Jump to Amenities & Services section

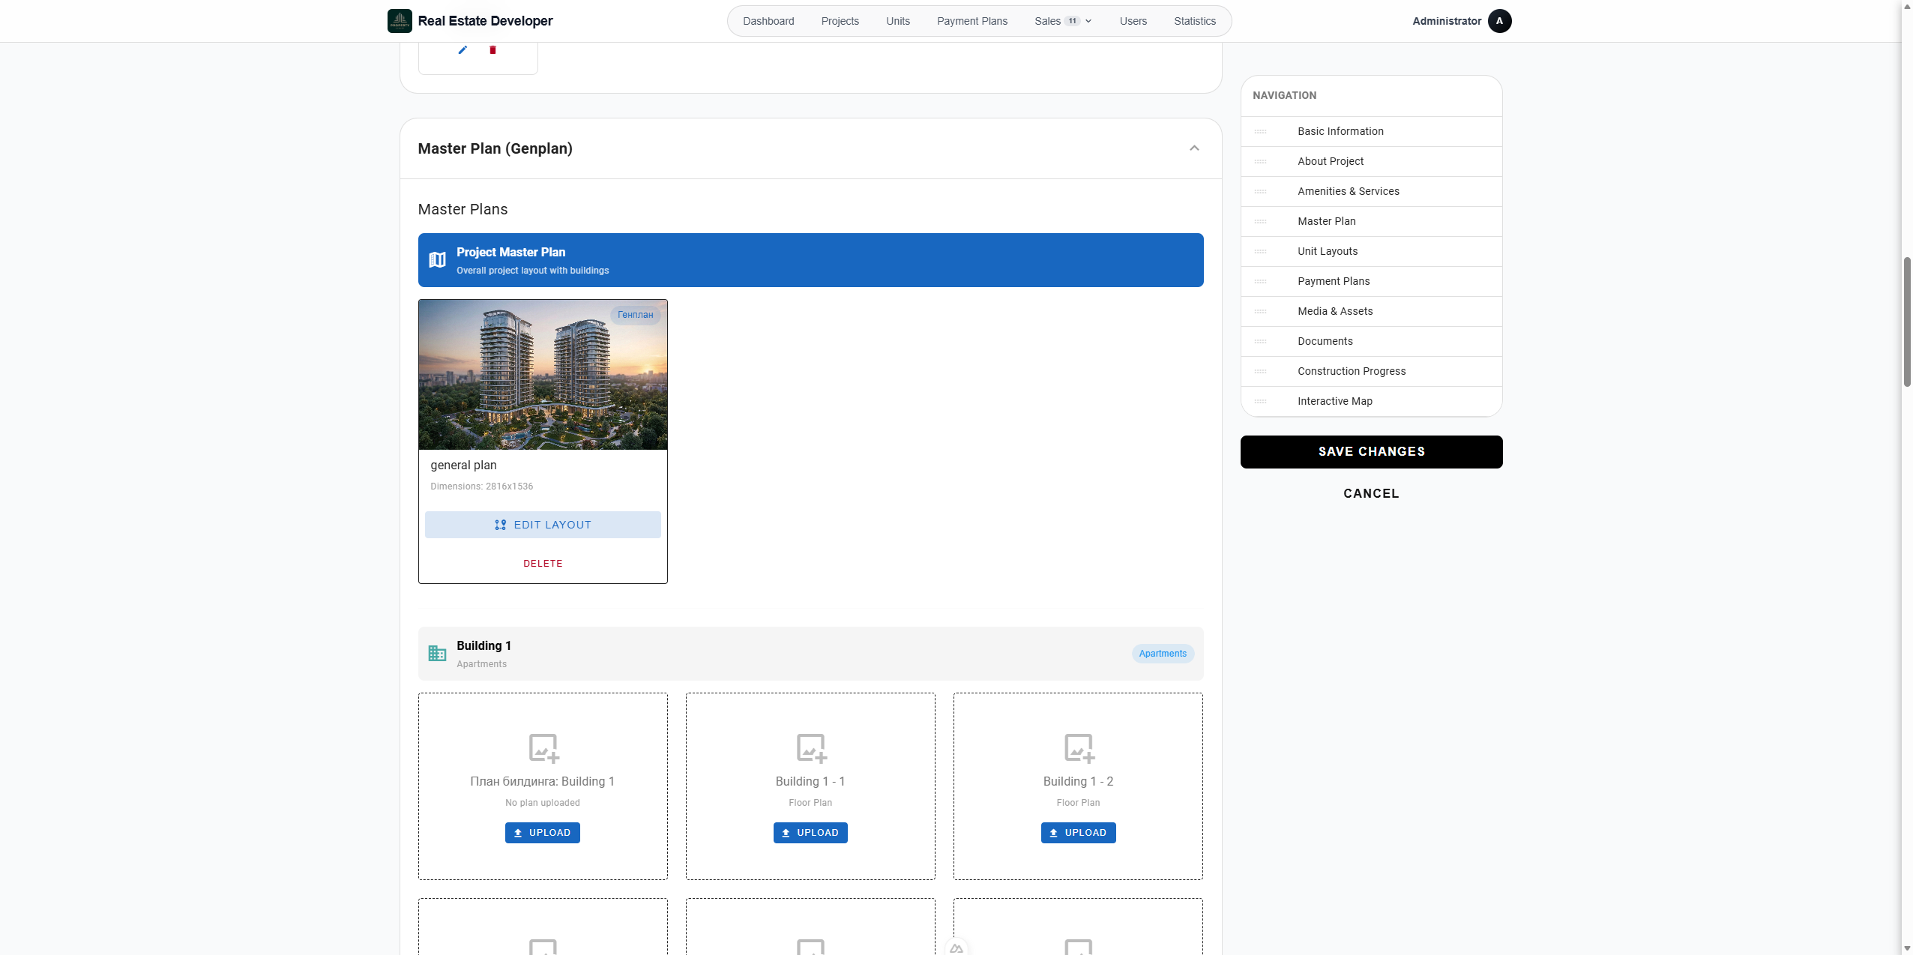1371,192
